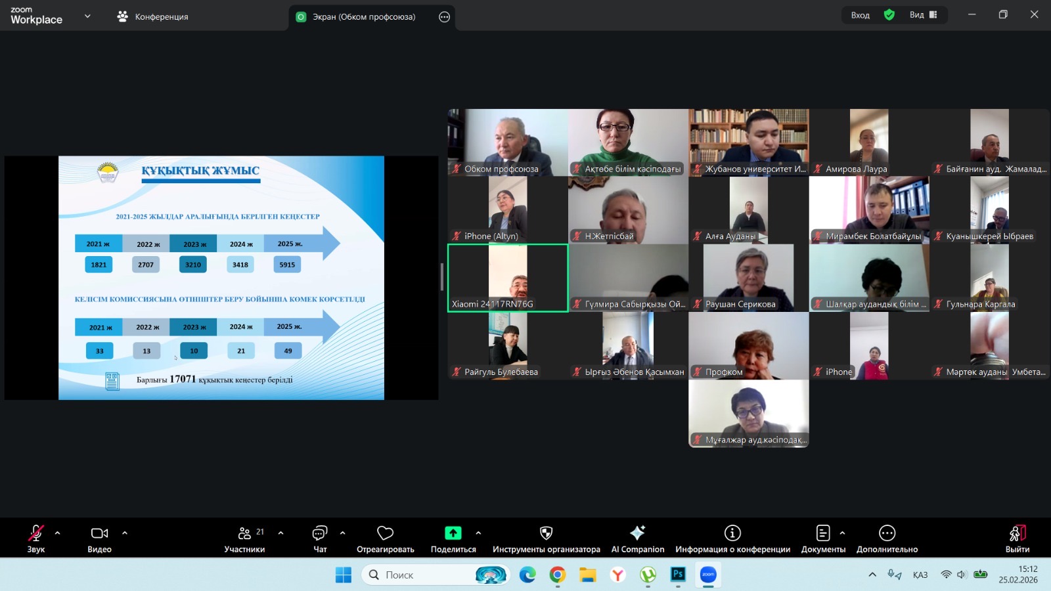Image resolution: width=1051 pixels, height=591 pixels.
Task: Select the Экран (Обком профсоюза) tab
Action: point(363,17)
